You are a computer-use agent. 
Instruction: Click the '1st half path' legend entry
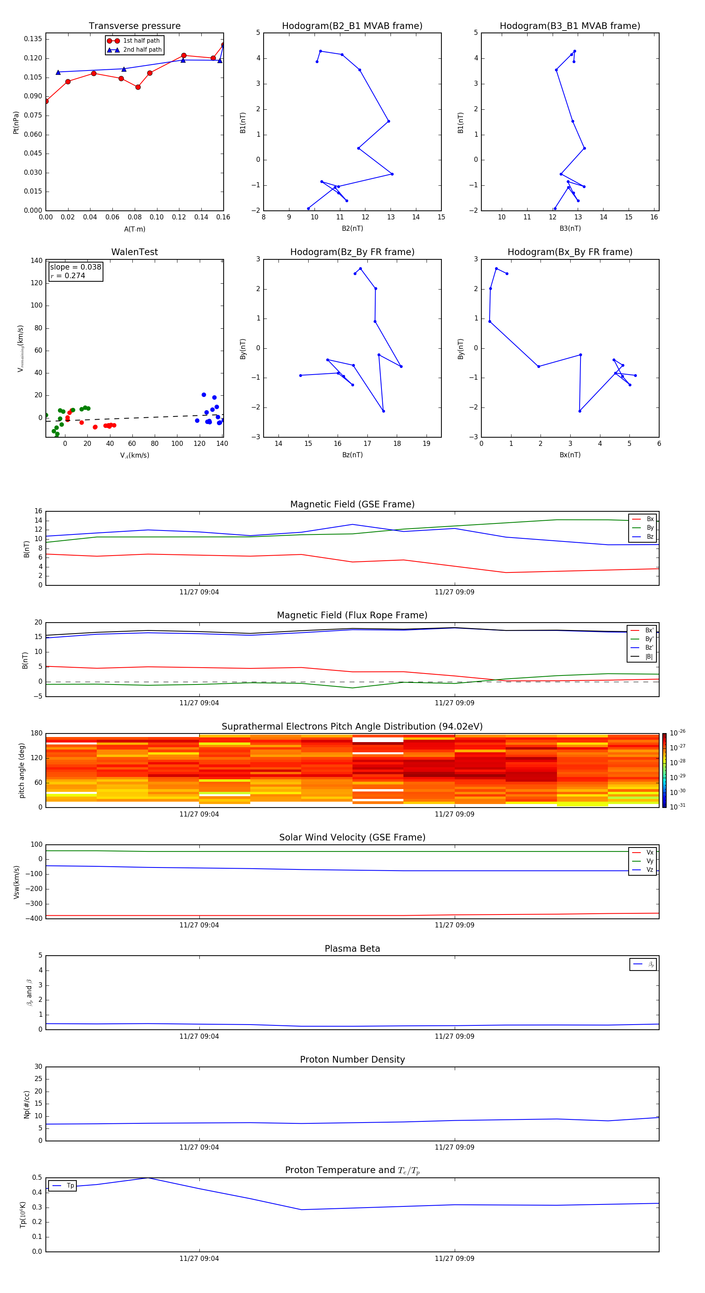(x=134, y=41)
